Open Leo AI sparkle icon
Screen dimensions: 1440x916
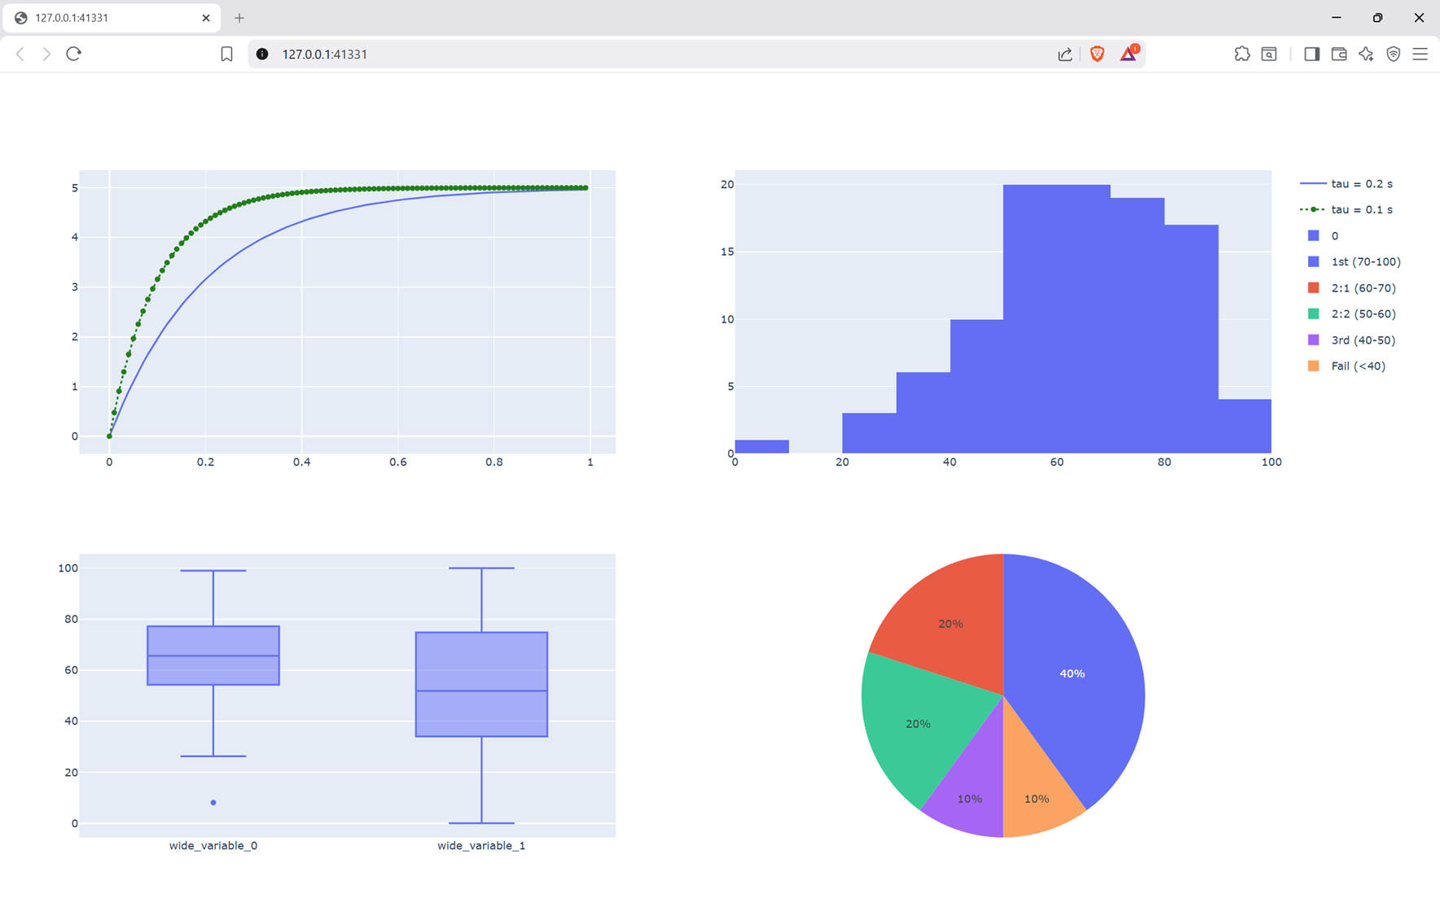(1366, 54)
